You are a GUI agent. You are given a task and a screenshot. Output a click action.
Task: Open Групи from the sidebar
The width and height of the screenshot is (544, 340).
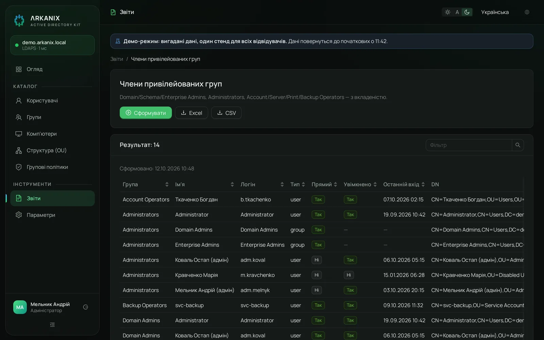52,117
